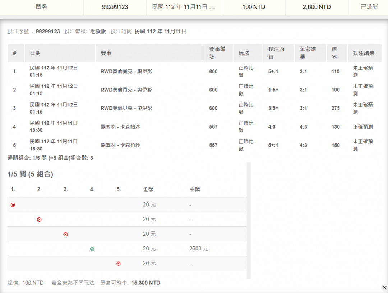Click the 正確預測 result in row 4

[363, 127]
